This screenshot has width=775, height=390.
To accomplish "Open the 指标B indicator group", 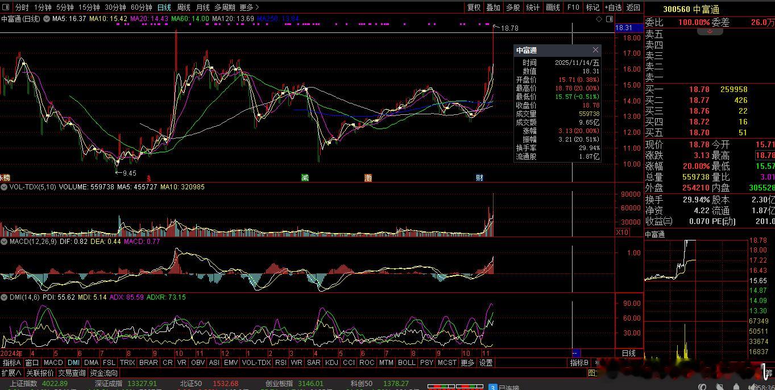I will coord(580,363).
